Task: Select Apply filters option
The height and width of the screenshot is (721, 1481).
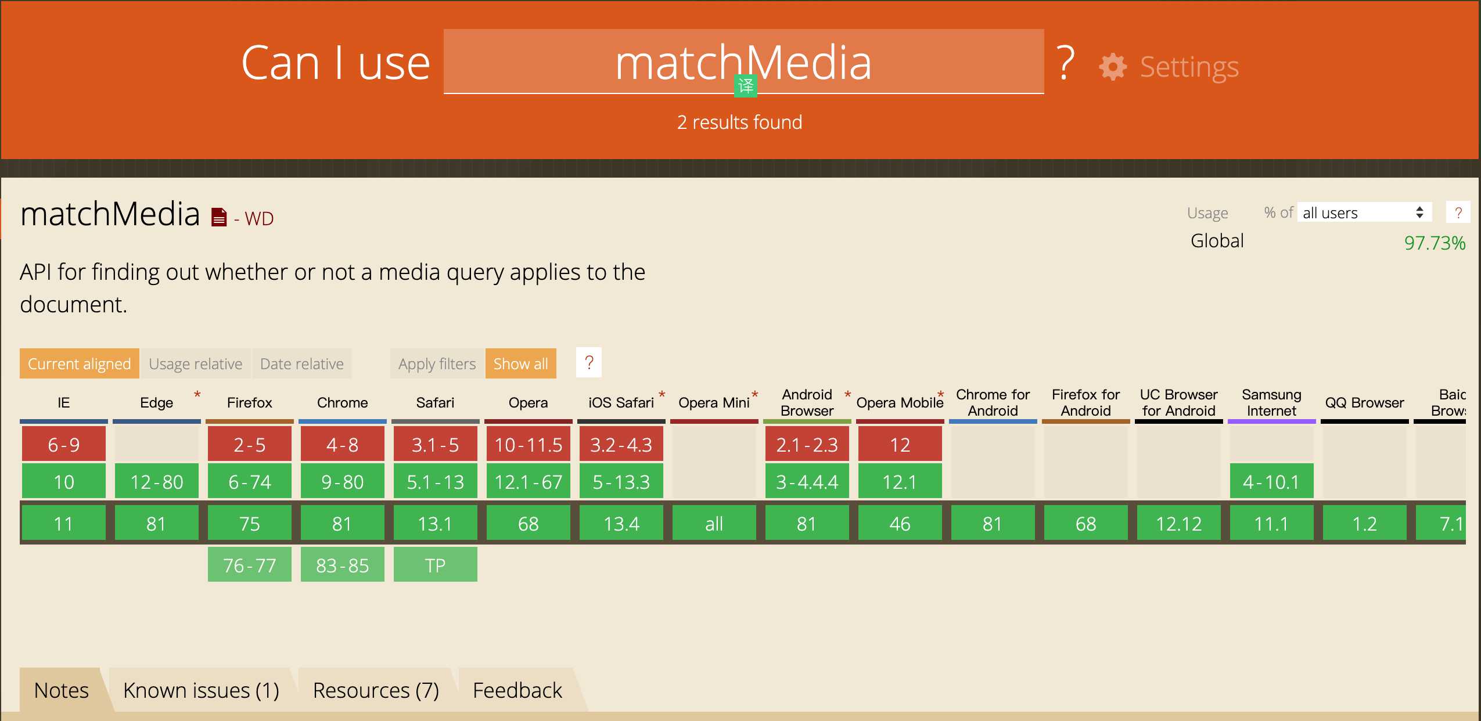Action: pyautogui.click(x=437, y=363)
